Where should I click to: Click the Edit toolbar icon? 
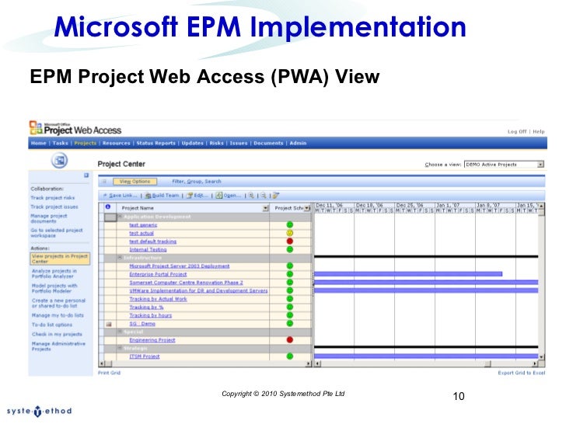click(190, 196)
